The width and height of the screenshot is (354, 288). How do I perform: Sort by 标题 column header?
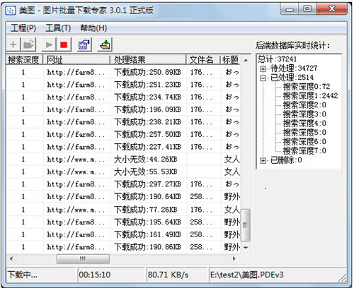(x=231, y=60)
